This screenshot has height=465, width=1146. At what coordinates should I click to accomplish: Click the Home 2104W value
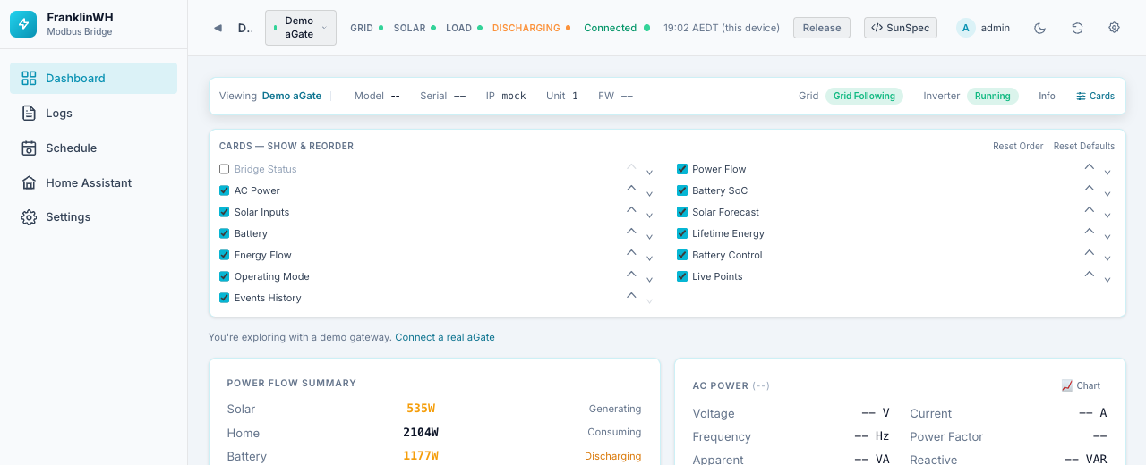pos(421,432)
